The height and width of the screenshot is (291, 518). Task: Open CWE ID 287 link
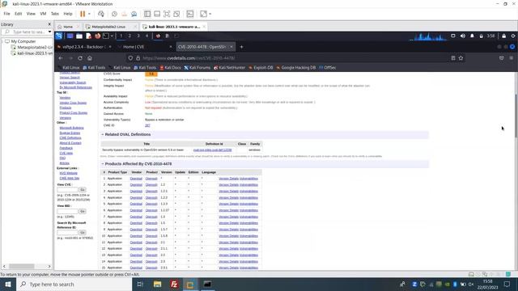(x=147, y=125)
